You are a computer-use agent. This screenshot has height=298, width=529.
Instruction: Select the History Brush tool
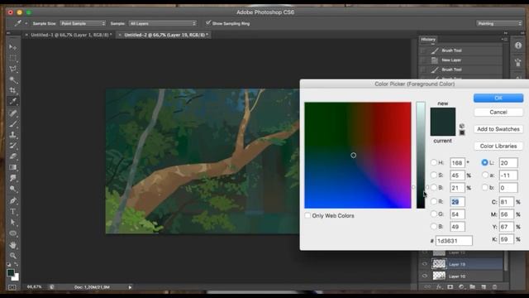click(13, 146)
